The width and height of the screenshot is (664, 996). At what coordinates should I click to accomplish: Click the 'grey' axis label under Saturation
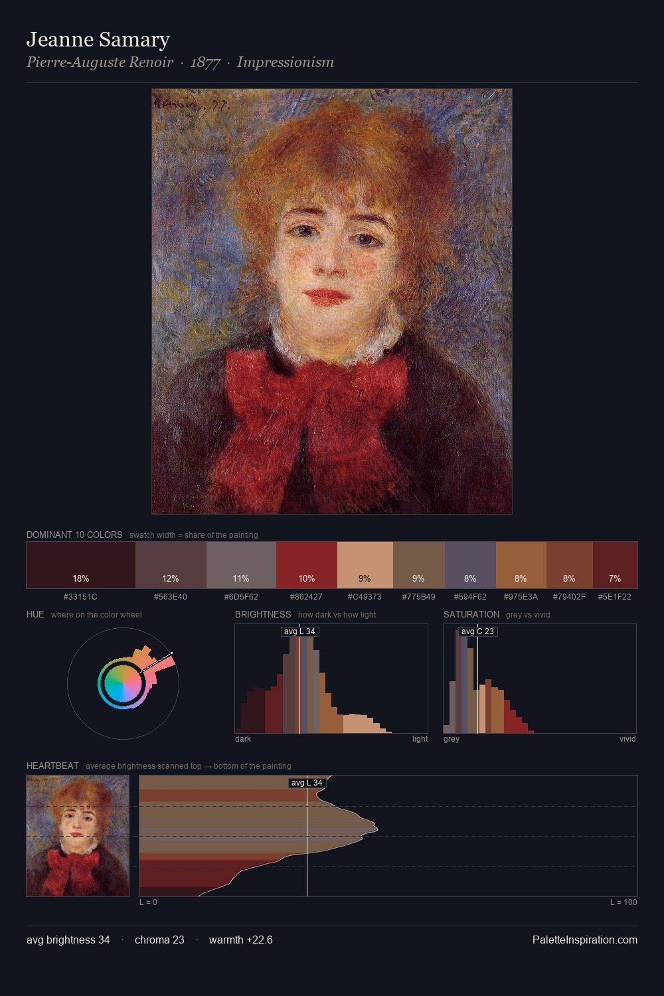pyautogui.click(x=452, y=739)
